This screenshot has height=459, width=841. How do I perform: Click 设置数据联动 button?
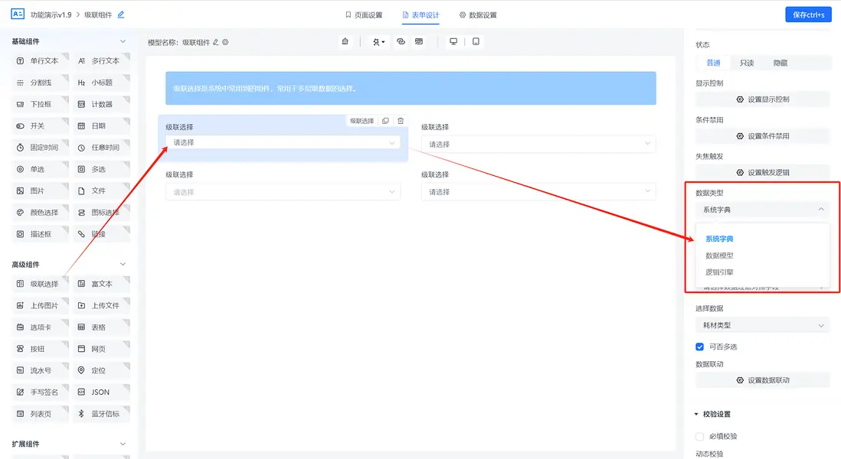click(x=763, y=380)
